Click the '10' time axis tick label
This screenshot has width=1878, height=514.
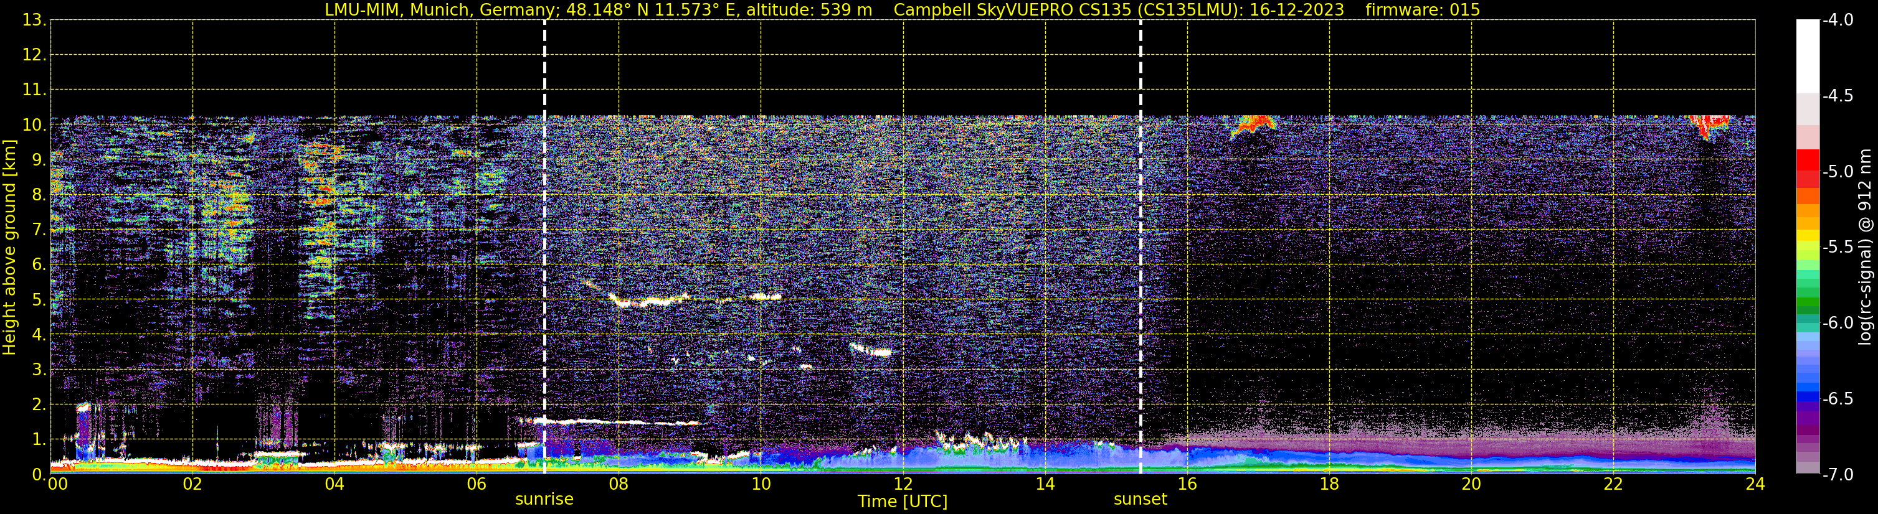761,484
